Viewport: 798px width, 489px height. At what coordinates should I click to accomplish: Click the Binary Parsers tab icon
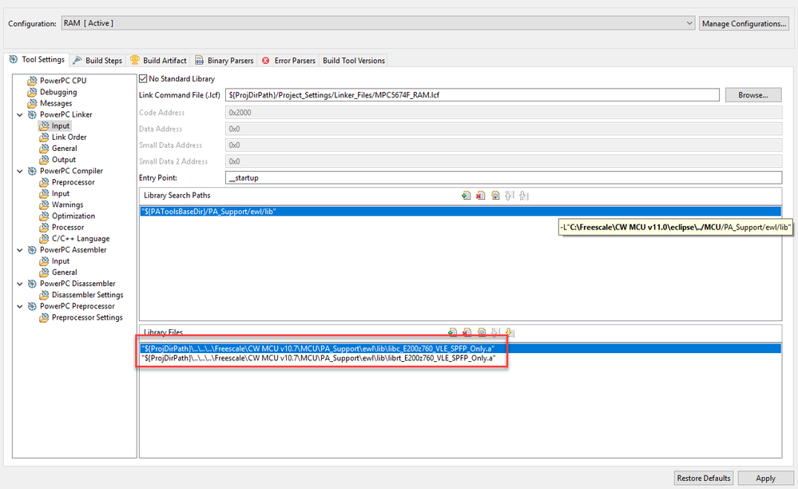coord(200,60)
